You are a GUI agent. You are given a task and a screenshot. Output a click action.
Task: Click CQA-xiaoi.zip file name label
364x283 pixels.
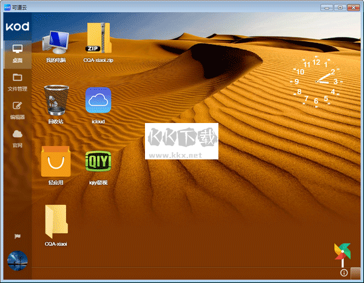(98, 61)
